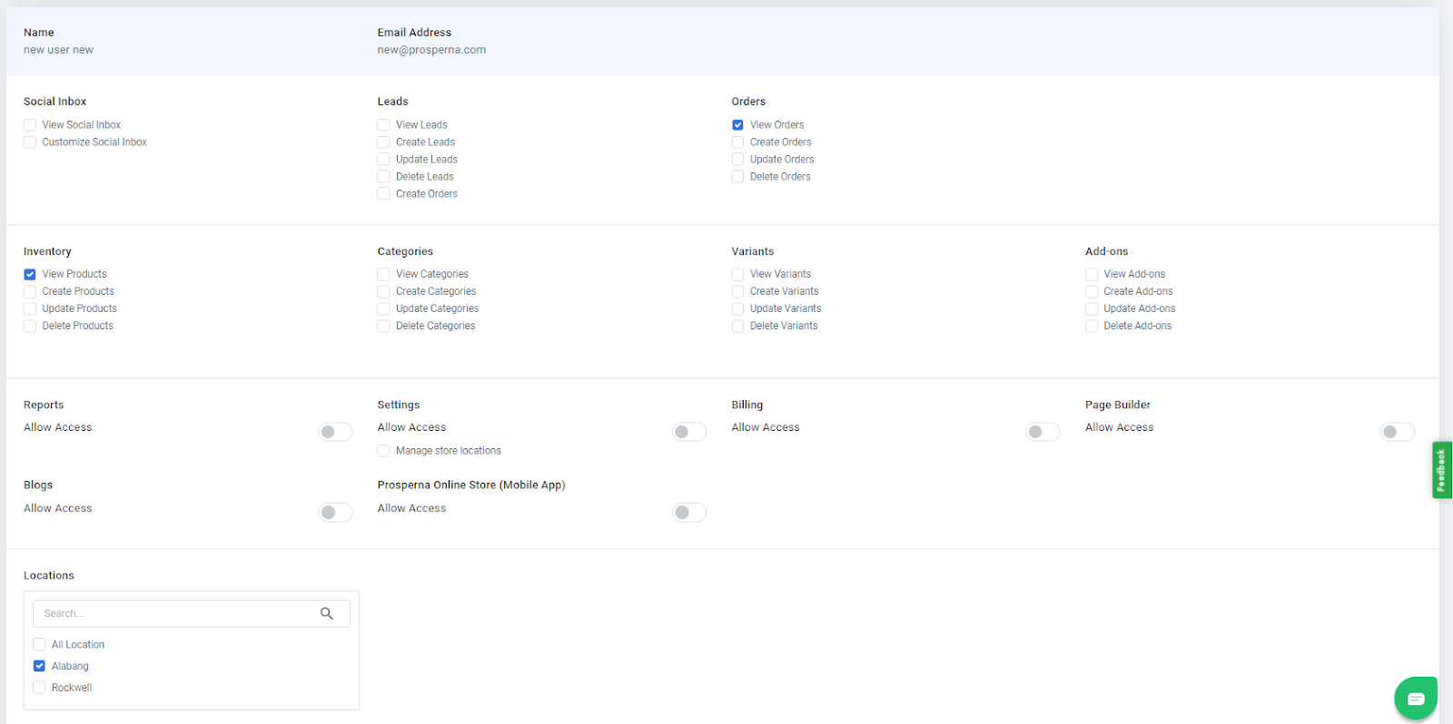
Task: Enable the View Leads checkbox
Action: pos(383,125)
